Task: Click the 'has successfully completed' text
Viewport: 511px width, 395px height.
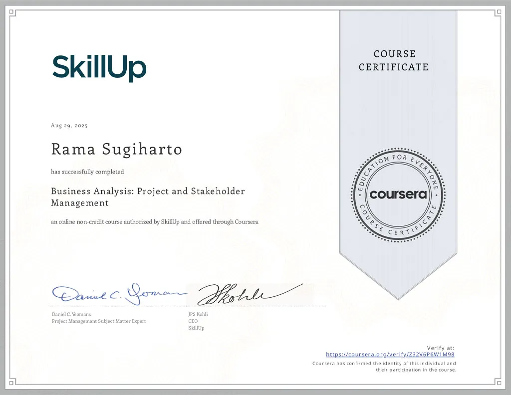Action: 87,172
